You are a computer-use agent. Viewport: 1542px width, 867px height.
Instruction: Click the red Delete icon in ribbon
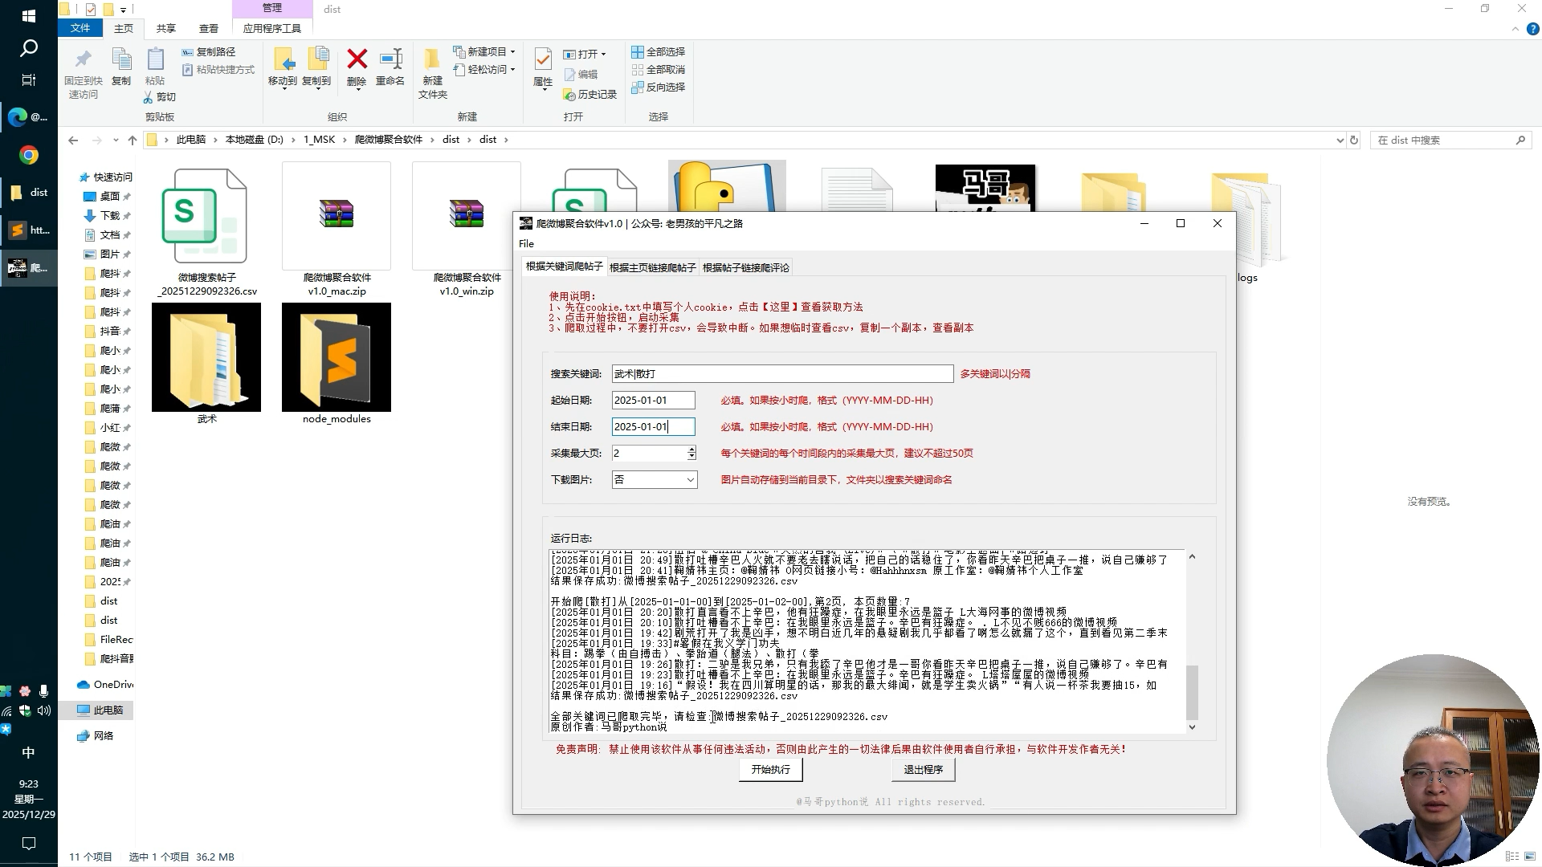[x=357, y=59]
